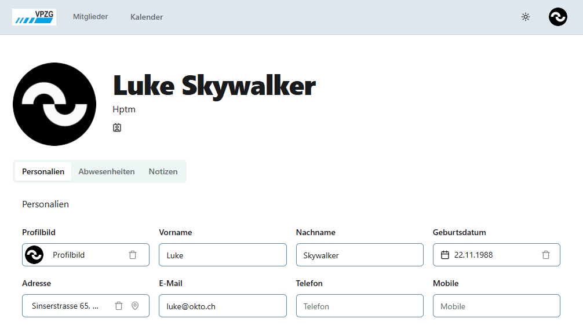Open the user avatar menu in header
Screen dimensions: 583x326
(x=558, y=17)
